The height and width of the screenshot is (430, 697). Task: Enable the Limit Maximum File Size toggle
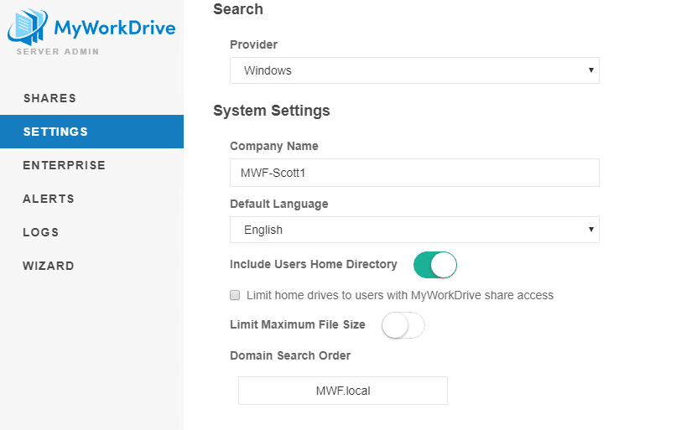click(x=403, y=325)
